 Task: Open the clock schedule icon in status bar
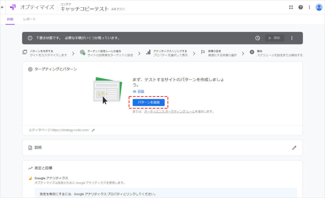257,38
